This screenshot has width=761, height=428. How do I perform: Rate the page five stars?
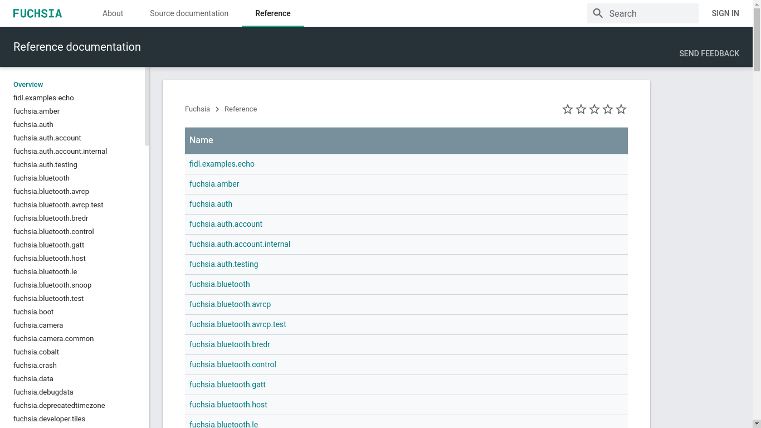coord(621,109)
